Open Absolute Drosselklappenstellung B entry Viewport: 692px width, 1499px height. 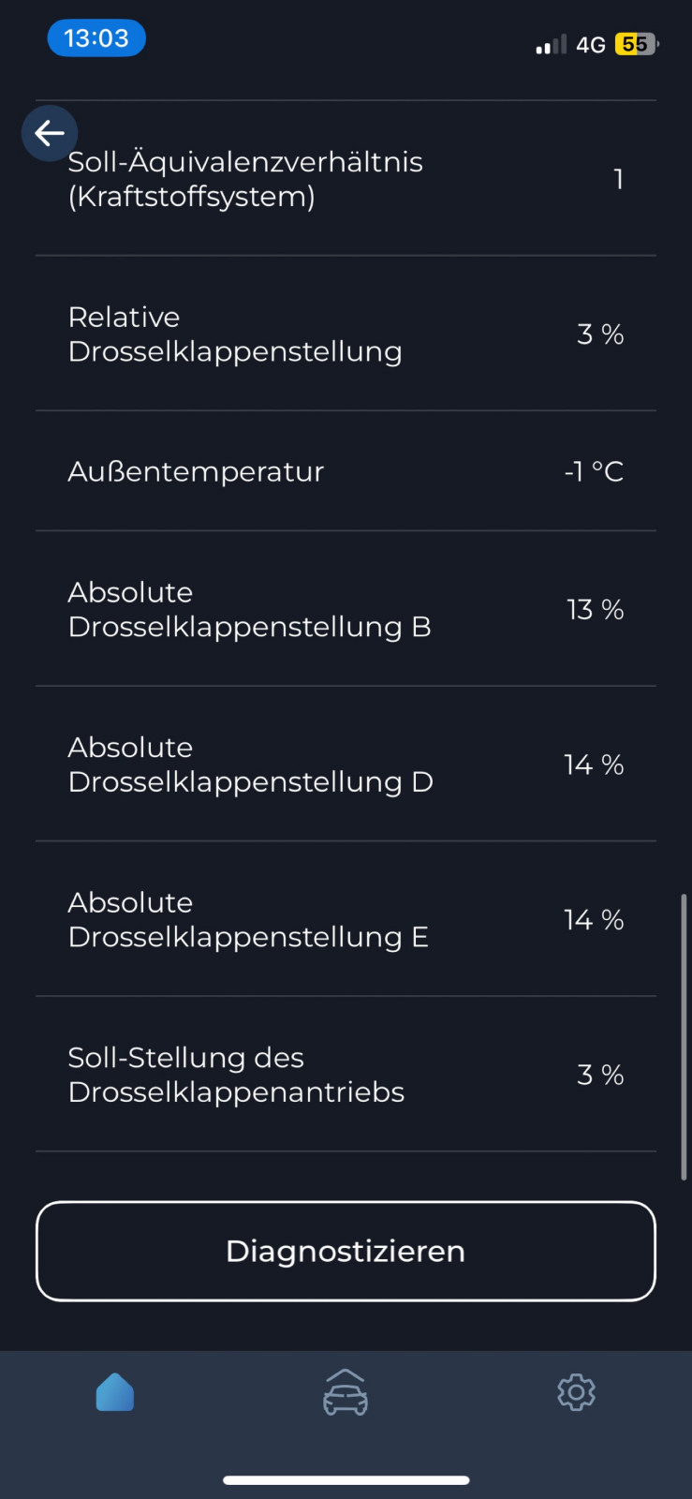click(346, 609)
